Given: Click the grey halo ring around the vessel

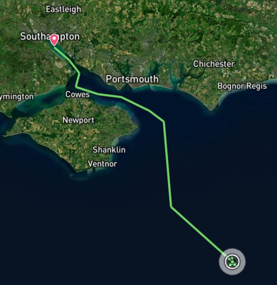Looking at the screenshot, I should click(232, 262).
